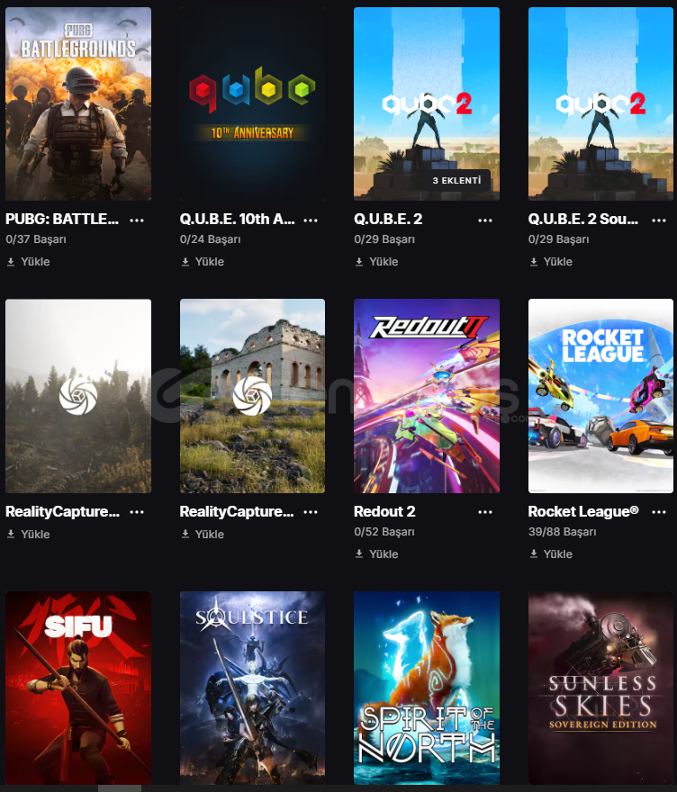Screen dimensions: 677x792
Task: Click 39/88 Başarı under Rocket League
Action: pyautogui.click(x=563, y=532)
